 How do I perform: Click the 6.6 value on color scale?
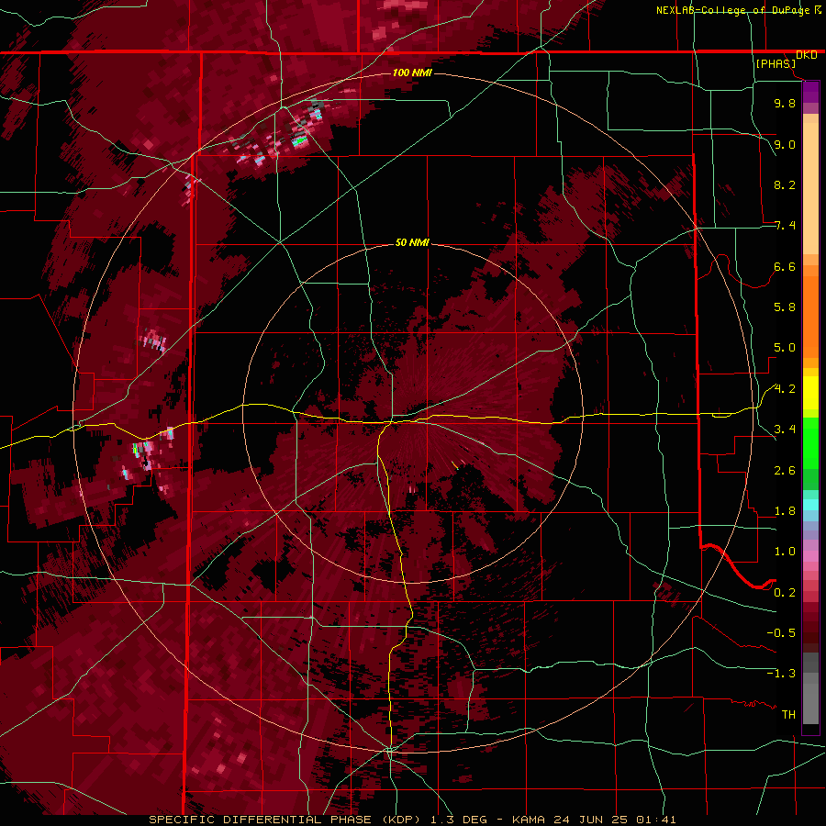tap(785, 267)
